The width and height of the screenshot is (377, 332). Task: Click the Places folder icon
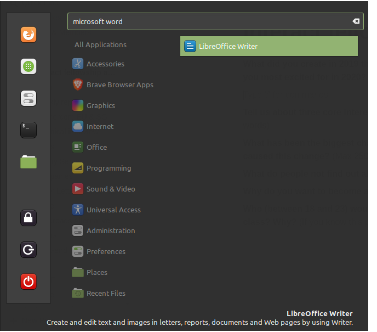(78, 272)
